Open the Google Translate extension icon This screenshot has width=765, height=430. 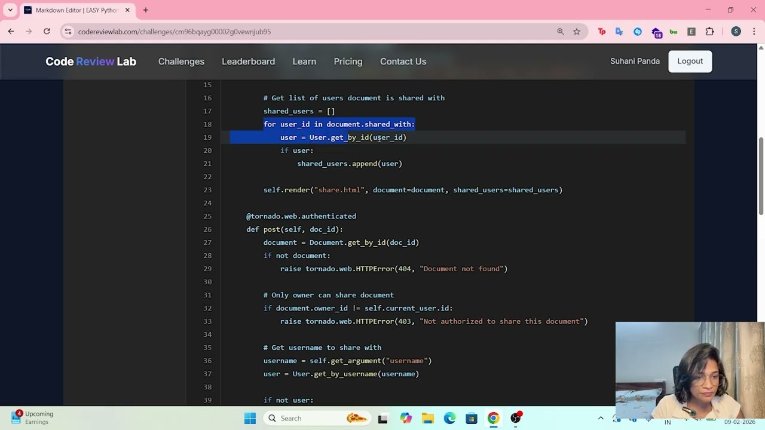click(619, 32)
